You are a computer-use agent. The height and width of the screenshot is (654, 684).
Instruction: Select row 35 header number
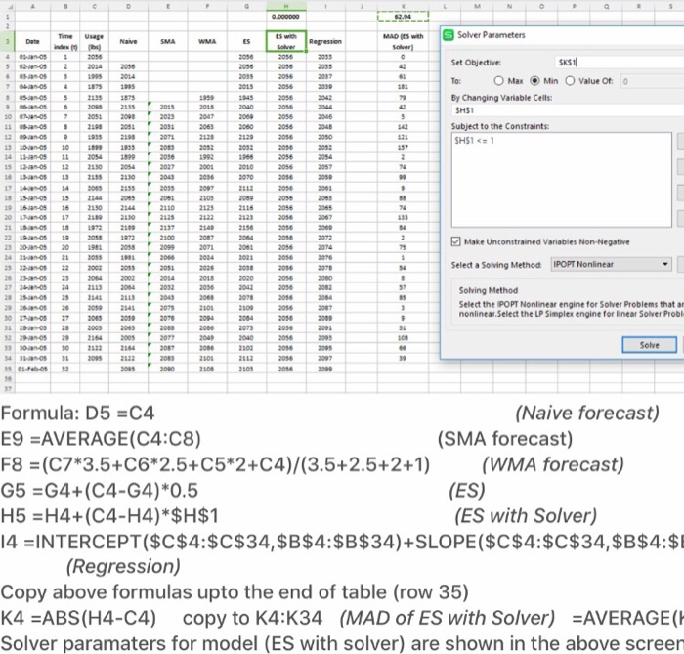pos(8,369)
